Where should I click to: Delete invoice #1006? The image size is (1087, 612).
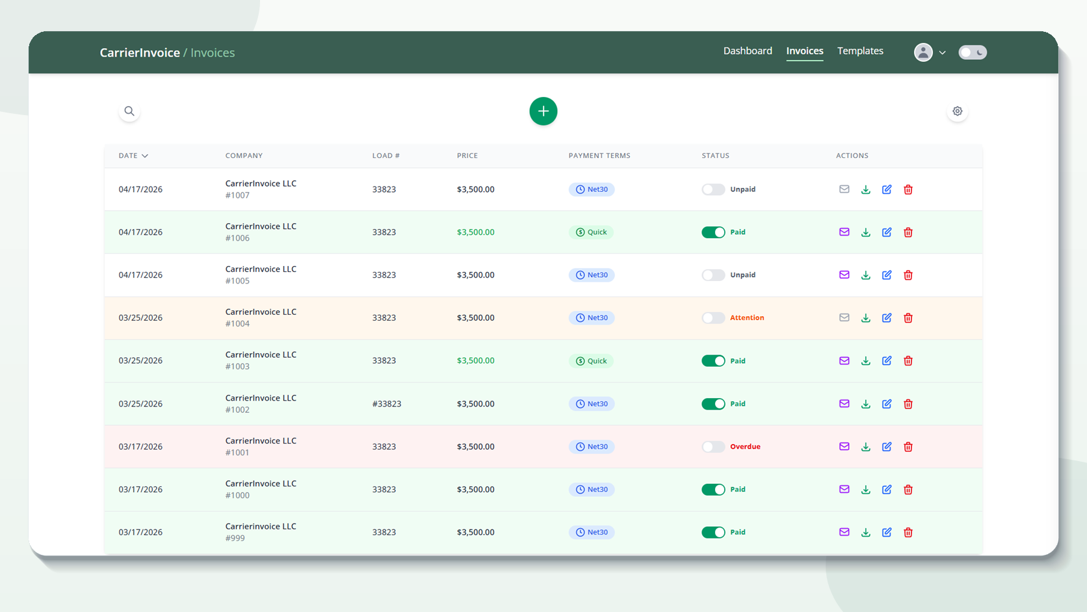click(908, 232)
